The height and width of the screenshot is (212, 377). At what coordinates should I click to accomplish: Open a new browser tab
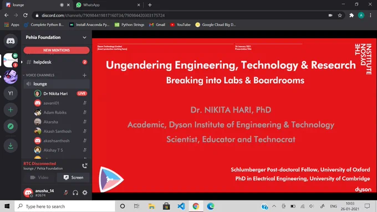coord(150,5)
